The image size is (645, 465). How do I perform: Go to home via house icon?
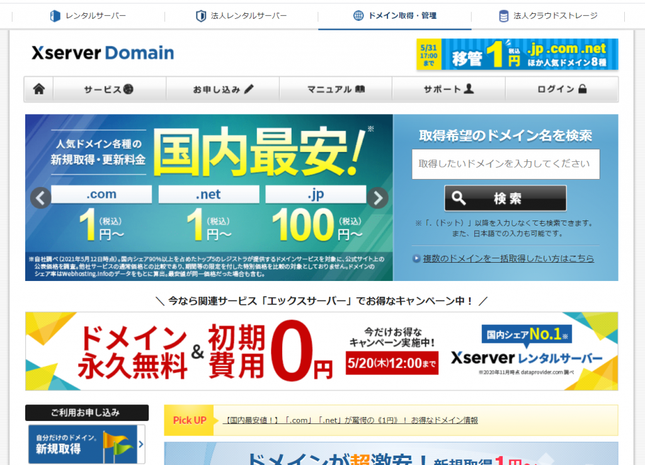click(x=39, y=89)
